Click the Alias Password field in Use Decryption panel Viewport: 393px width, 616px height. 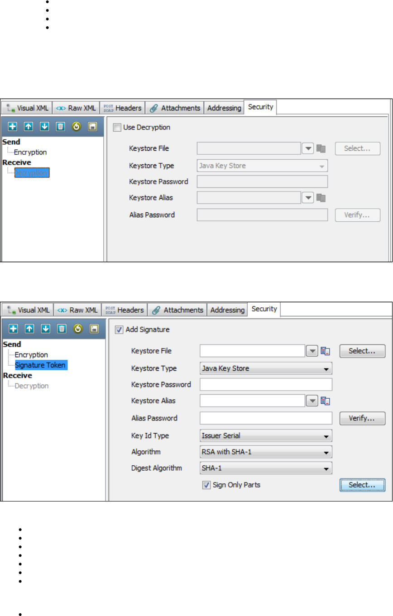(262, 215)
